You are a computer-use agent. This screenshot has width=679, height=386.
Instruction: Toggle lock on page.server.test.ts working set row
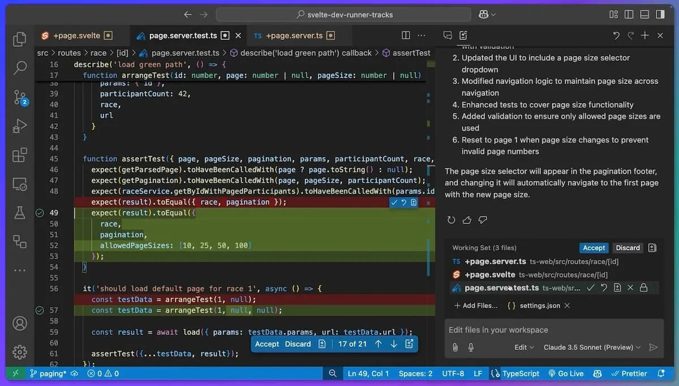coord(643,288)
